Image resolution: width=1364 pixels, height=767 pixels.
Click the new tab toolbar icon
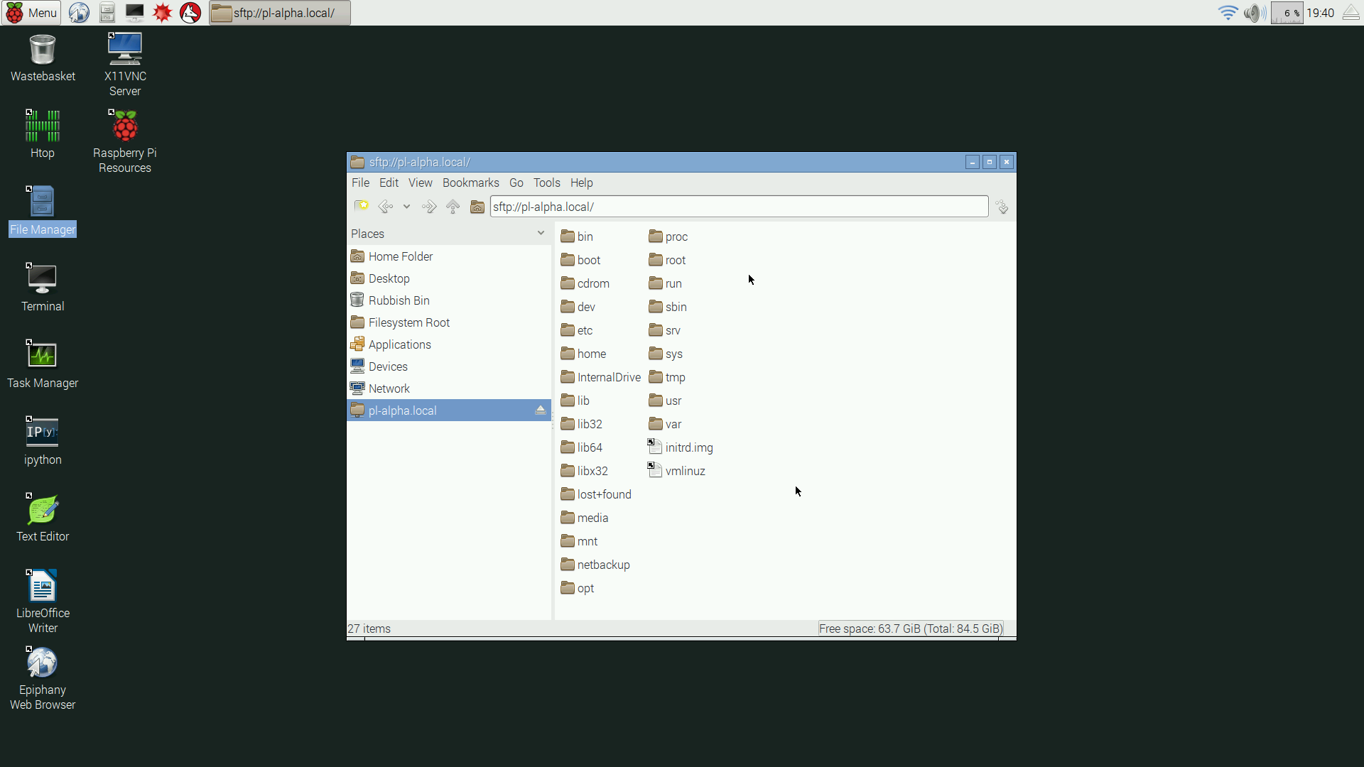pyautogui.click(x=361, y=207)
